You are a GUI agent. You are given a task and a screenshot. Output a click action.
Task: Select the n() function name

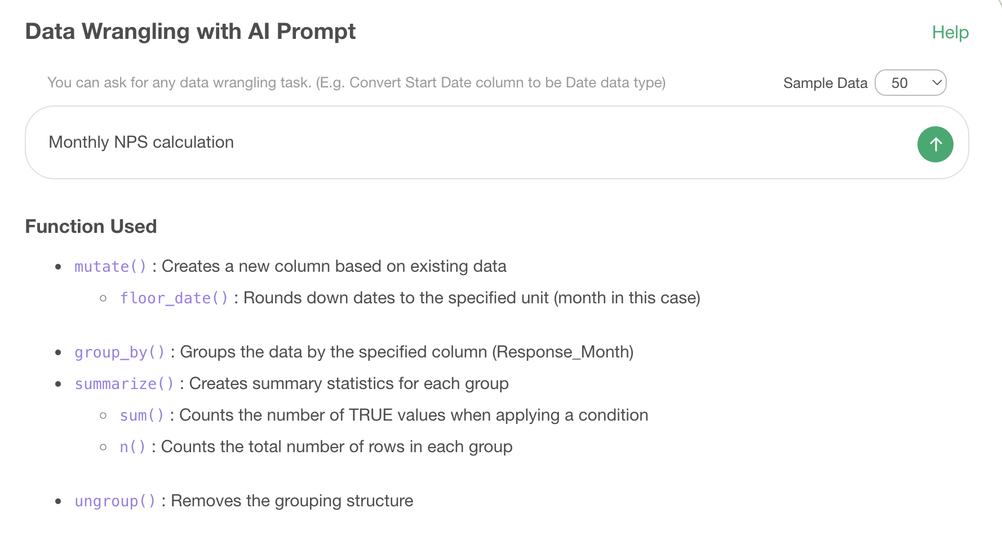132,447
